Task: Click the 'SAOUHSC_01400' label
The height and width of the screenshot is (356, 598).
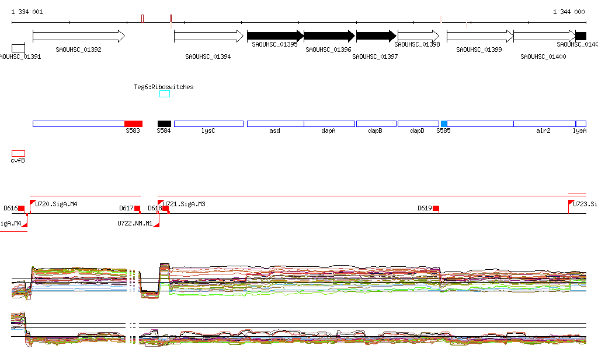Action: tap(543, 57)
